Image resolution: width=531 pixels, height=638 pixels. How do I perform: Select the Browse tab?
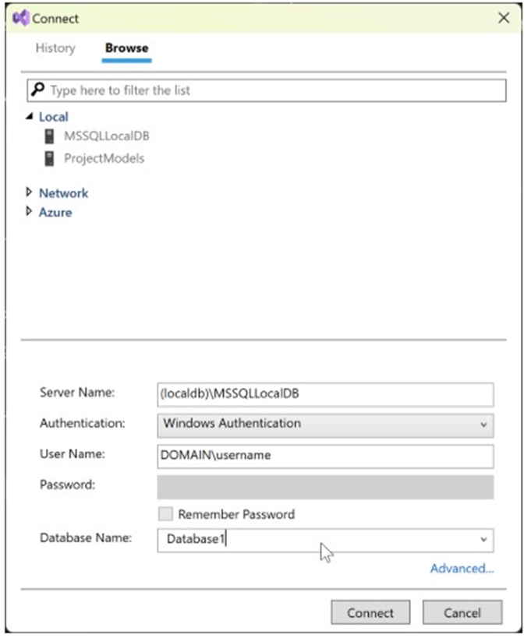(126, 48)
